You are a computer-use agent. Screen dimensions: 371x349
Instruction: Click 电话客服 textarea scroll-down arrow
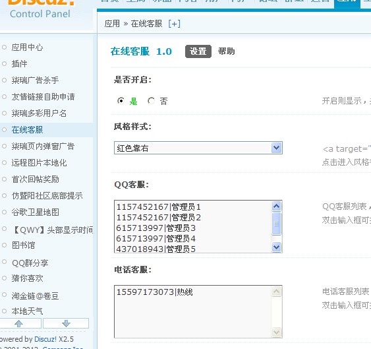pos(276,333)
